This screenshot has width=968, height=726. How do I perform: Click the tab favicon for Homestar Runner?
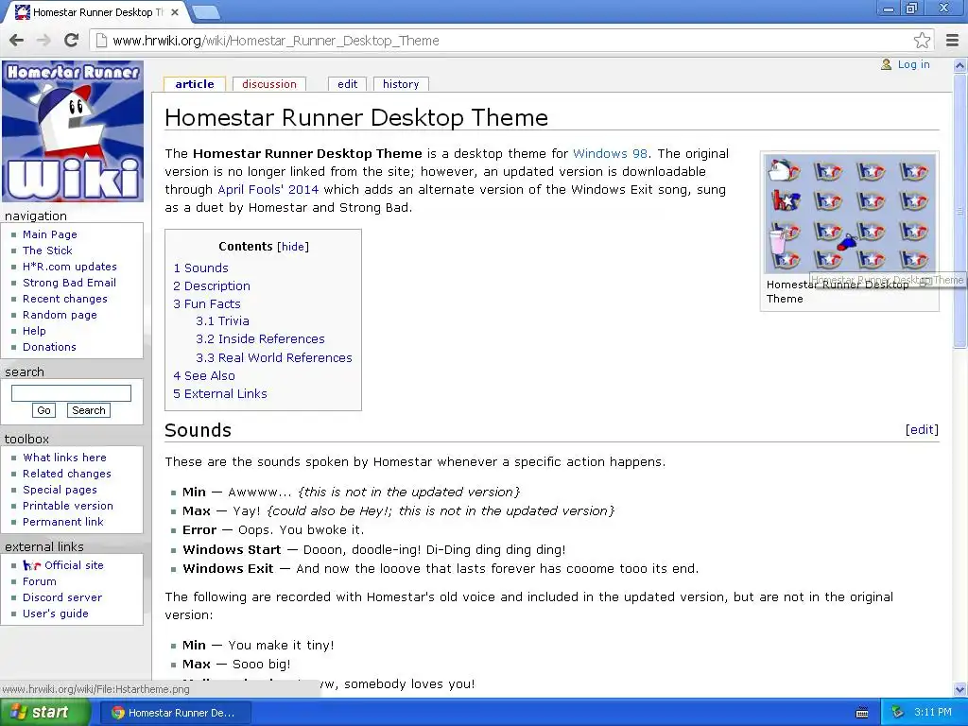pyautogui.click(x=23, y=11)
